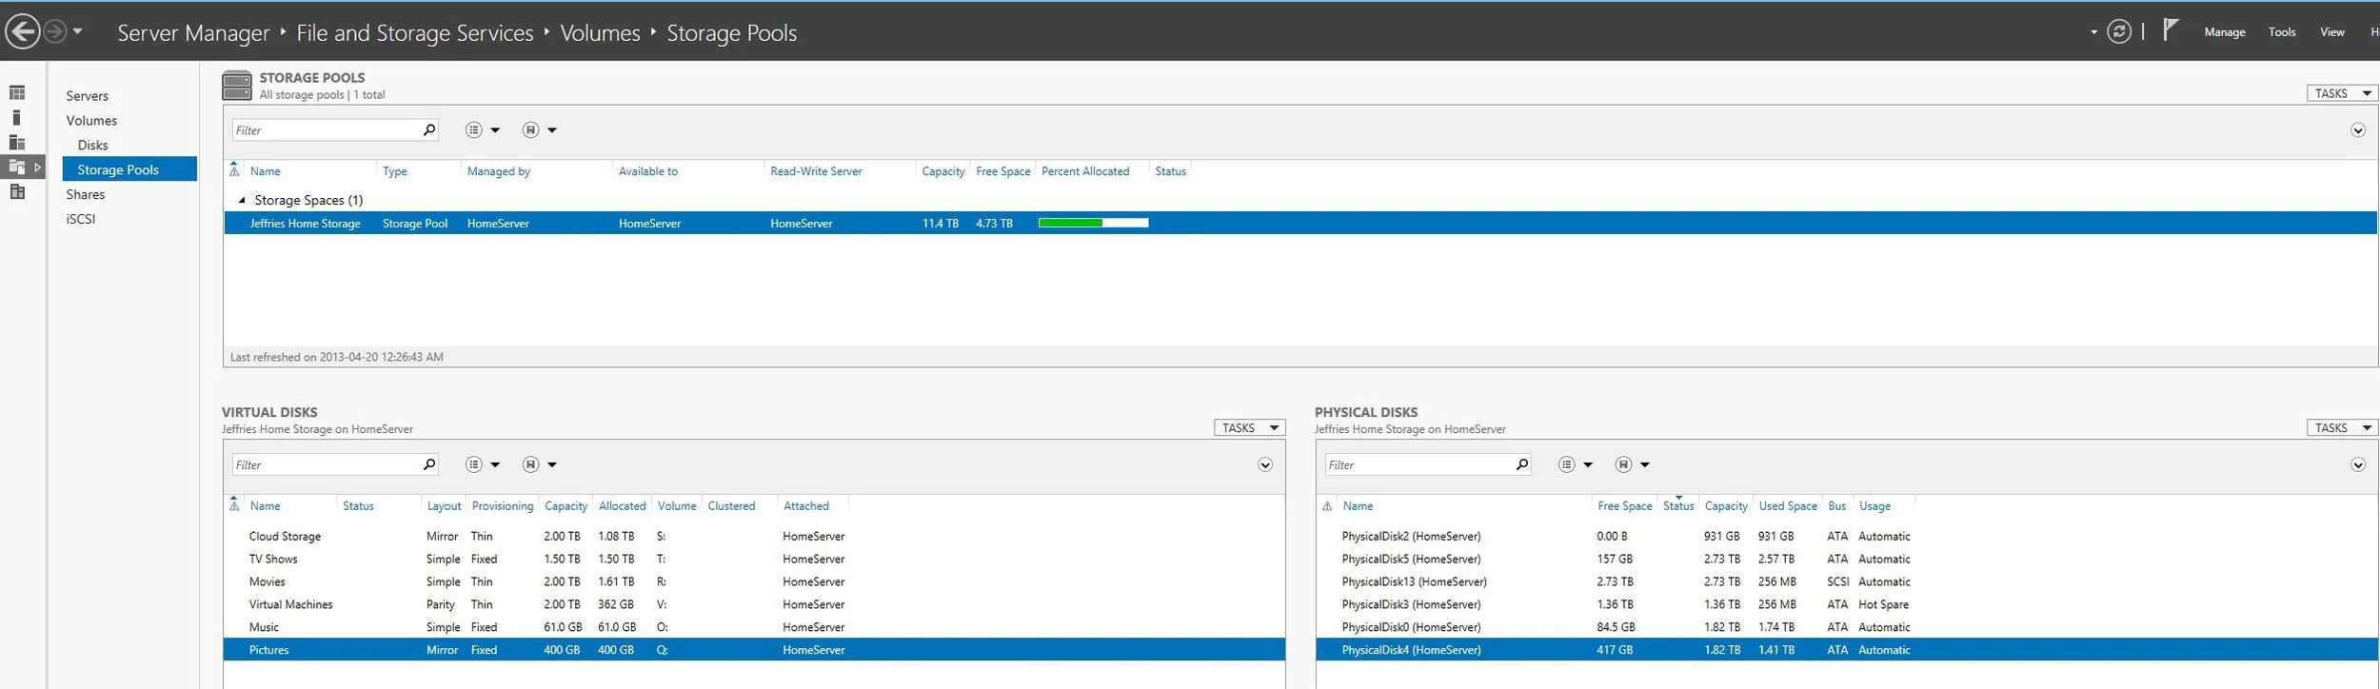Select PhysicalDisk2 (HomeServer) row
Screen dimensions: 2380x689
tap(1847, 537)
